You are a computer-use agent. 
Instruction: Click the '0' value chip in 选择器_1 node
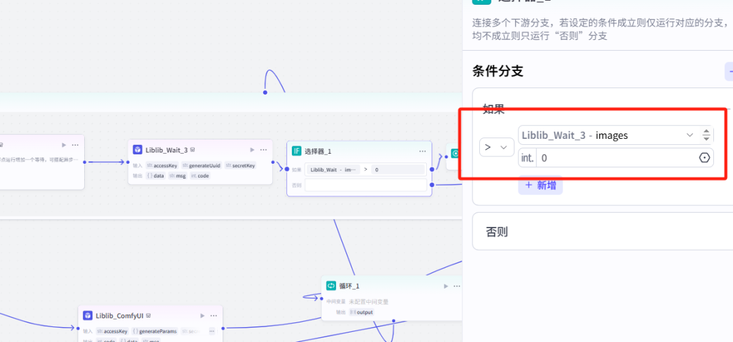click(x=398, y=170)
